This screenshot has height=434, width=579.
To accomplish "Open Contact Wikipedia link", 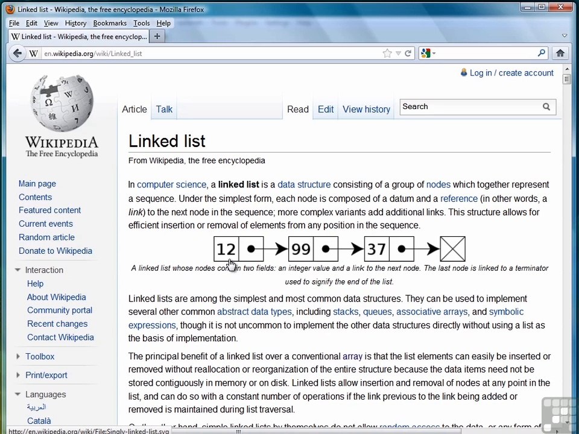I will click(60, 337).
